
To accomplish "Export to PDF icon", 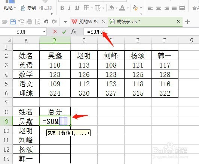I will pyautogui.click(x=21, y=22).
